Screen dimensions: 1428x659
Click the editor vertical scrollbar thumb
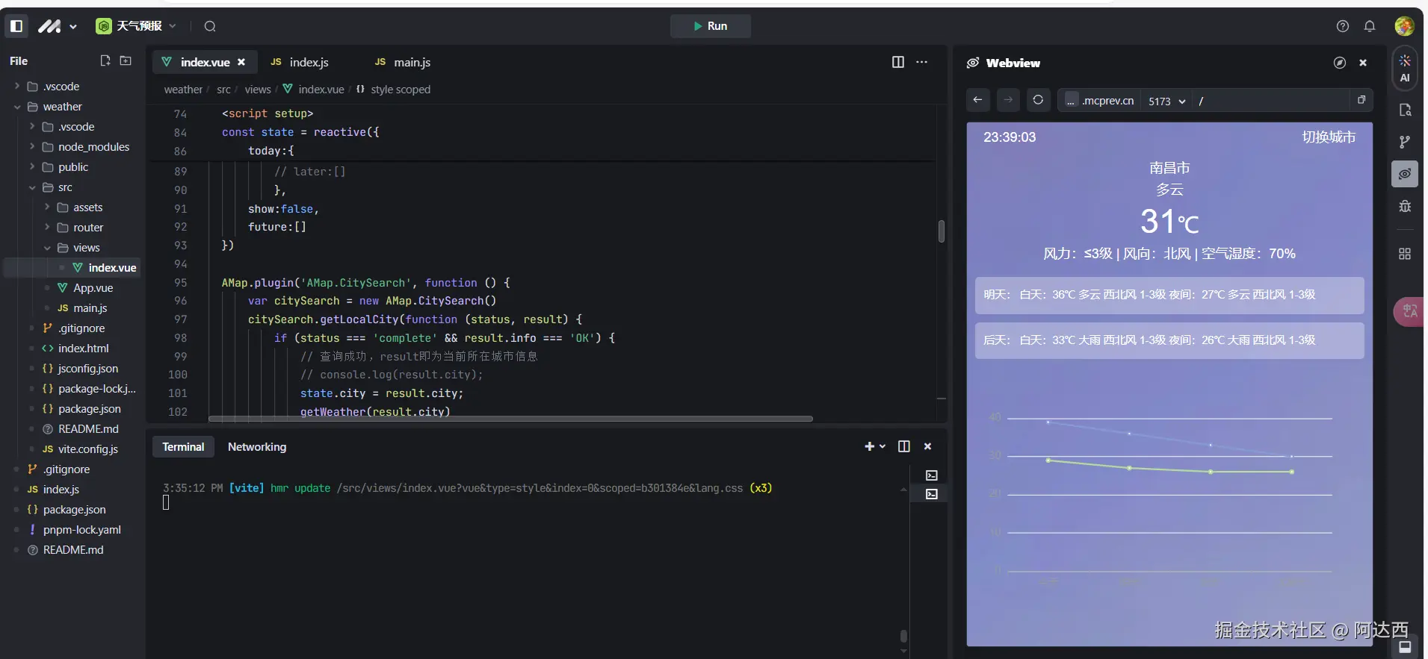[x=942, y=231]
